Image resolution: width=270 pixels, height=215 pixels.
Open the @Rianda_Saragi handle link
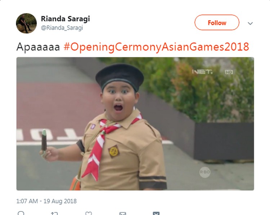[x=62, y=28]
